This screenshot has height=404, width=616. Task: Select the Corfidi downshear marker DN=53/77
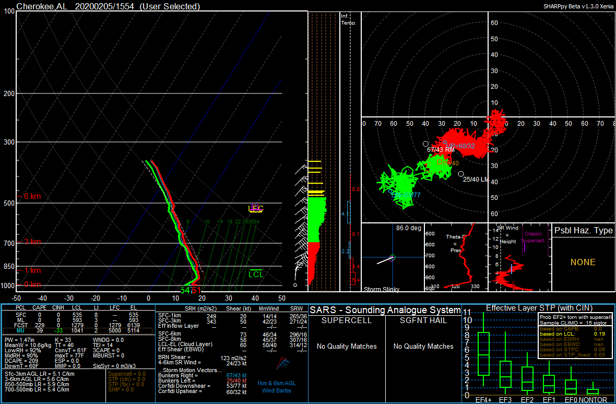click(390, 191)
